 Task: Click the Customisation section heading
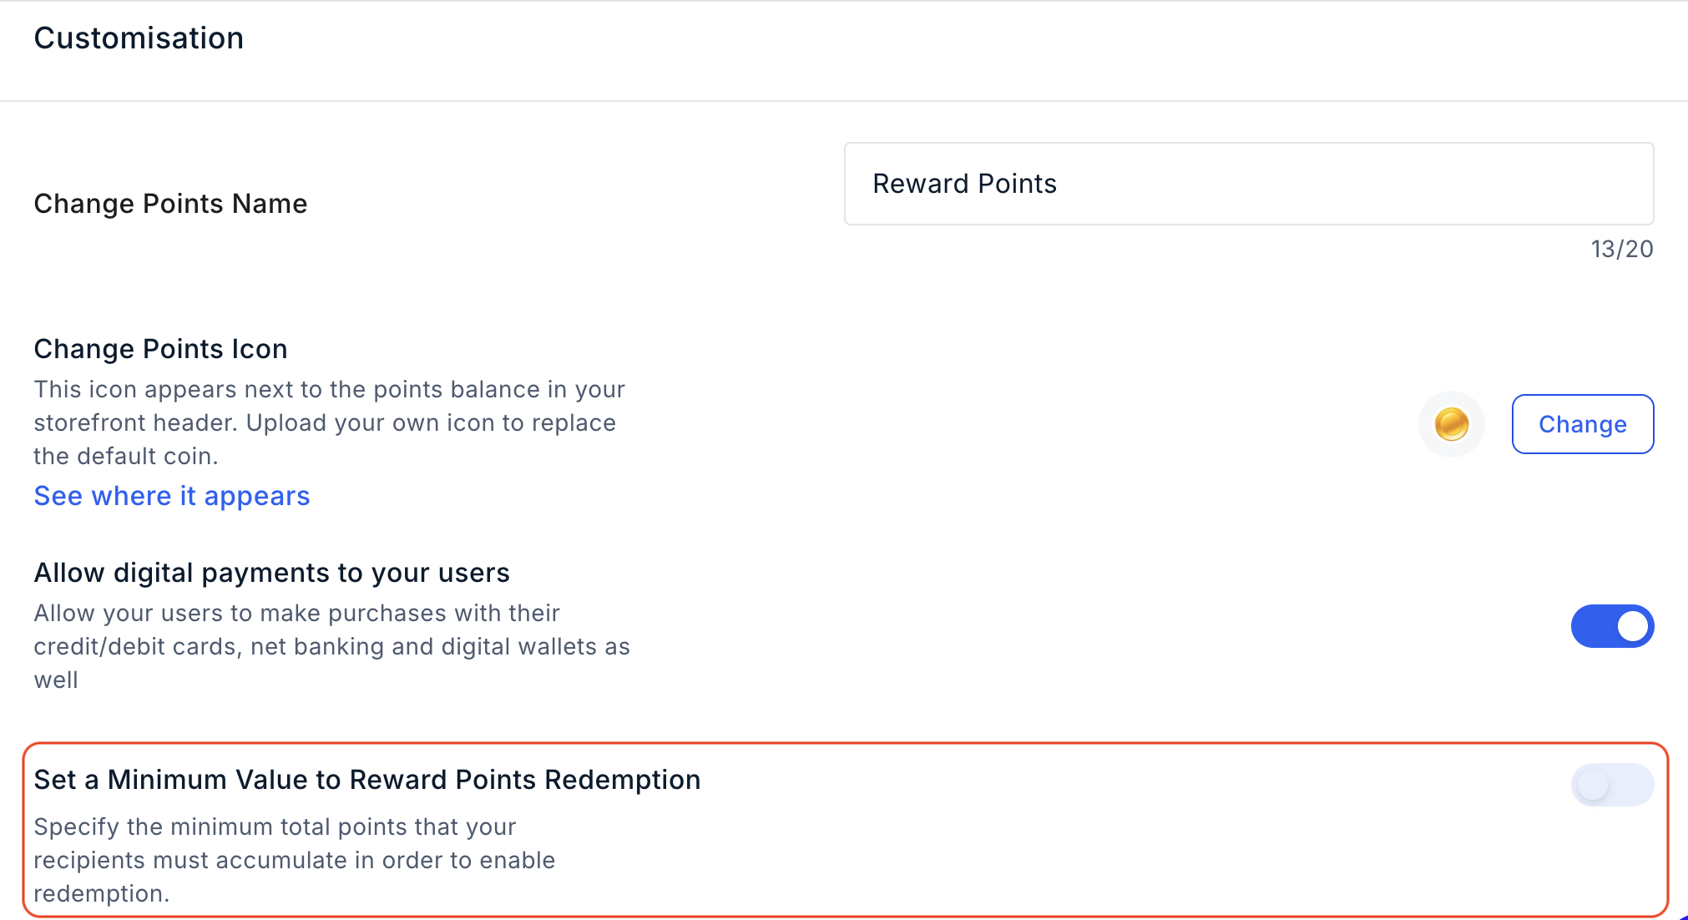coord(139,38)
